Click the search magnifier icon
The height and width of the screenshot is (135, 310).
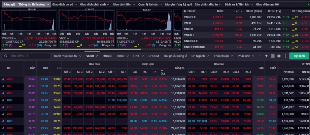[6, 56]
